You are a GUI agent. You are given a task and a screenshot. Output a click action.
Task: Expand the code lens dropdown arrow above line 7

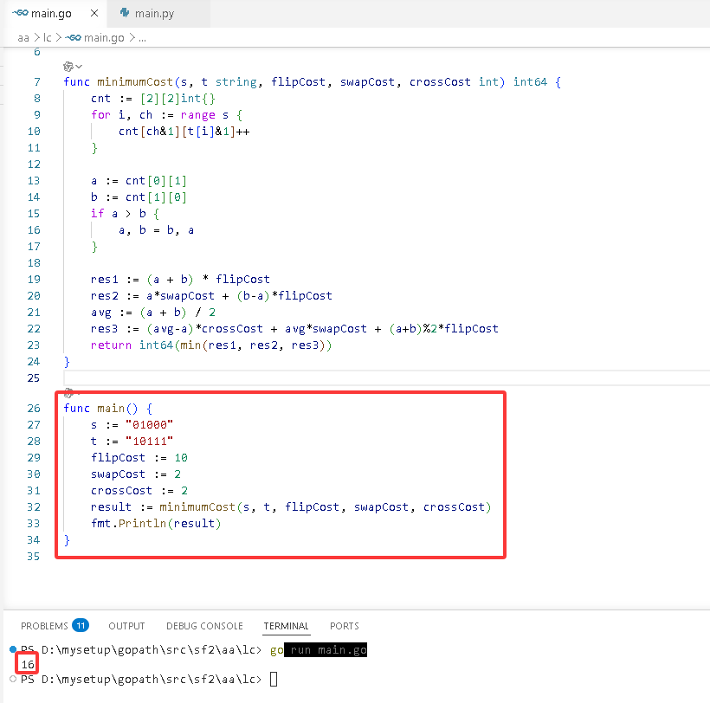pos(79,67)
